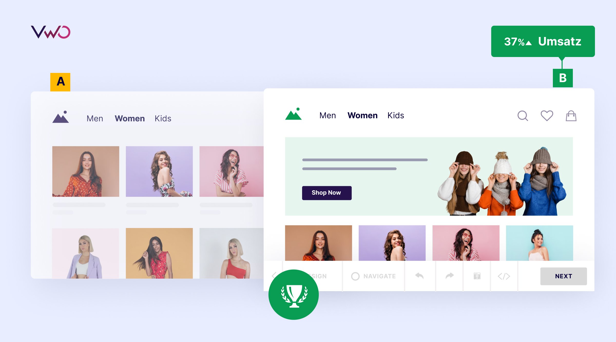
Task: Click the NAVIGATE toggle in bottom bar
Action: (x=372, y=276)
